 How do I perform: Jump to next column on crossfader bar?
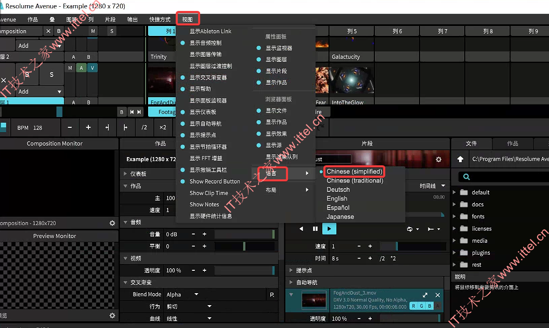pyautogui.click(x=139, y=112)
